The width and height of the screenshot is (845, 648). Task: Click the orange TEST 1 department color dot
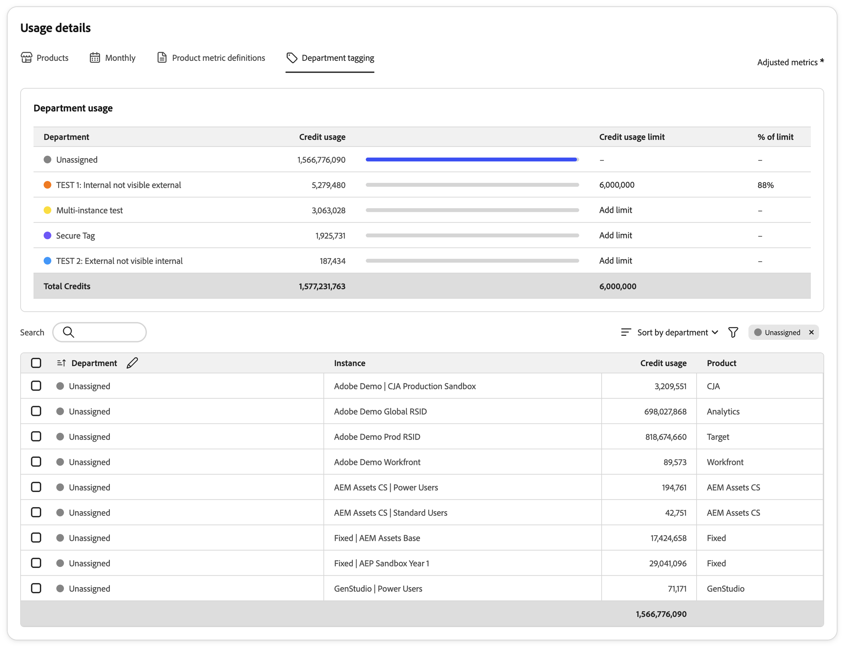tap(47, 185)
